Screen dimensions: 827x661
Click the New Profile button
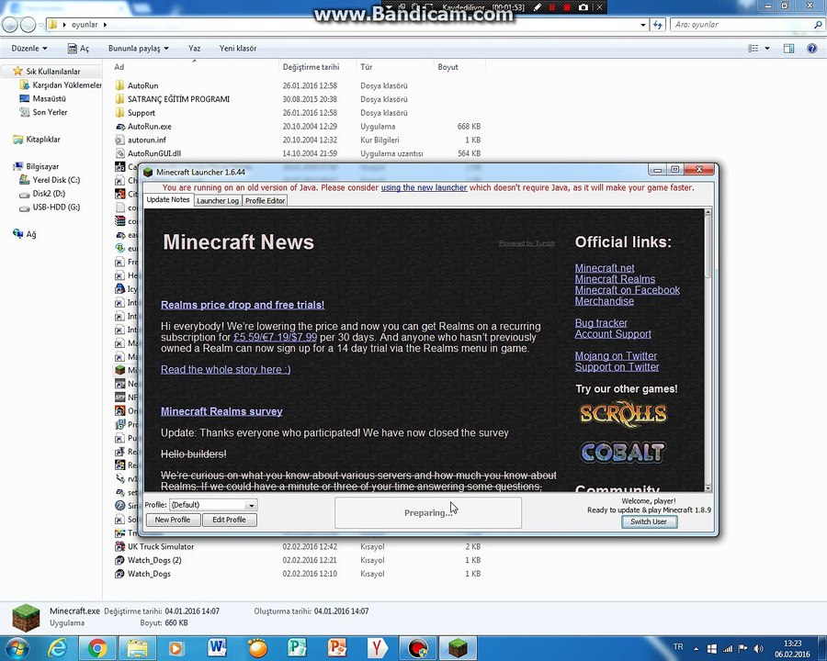click(x=173, y=520)
